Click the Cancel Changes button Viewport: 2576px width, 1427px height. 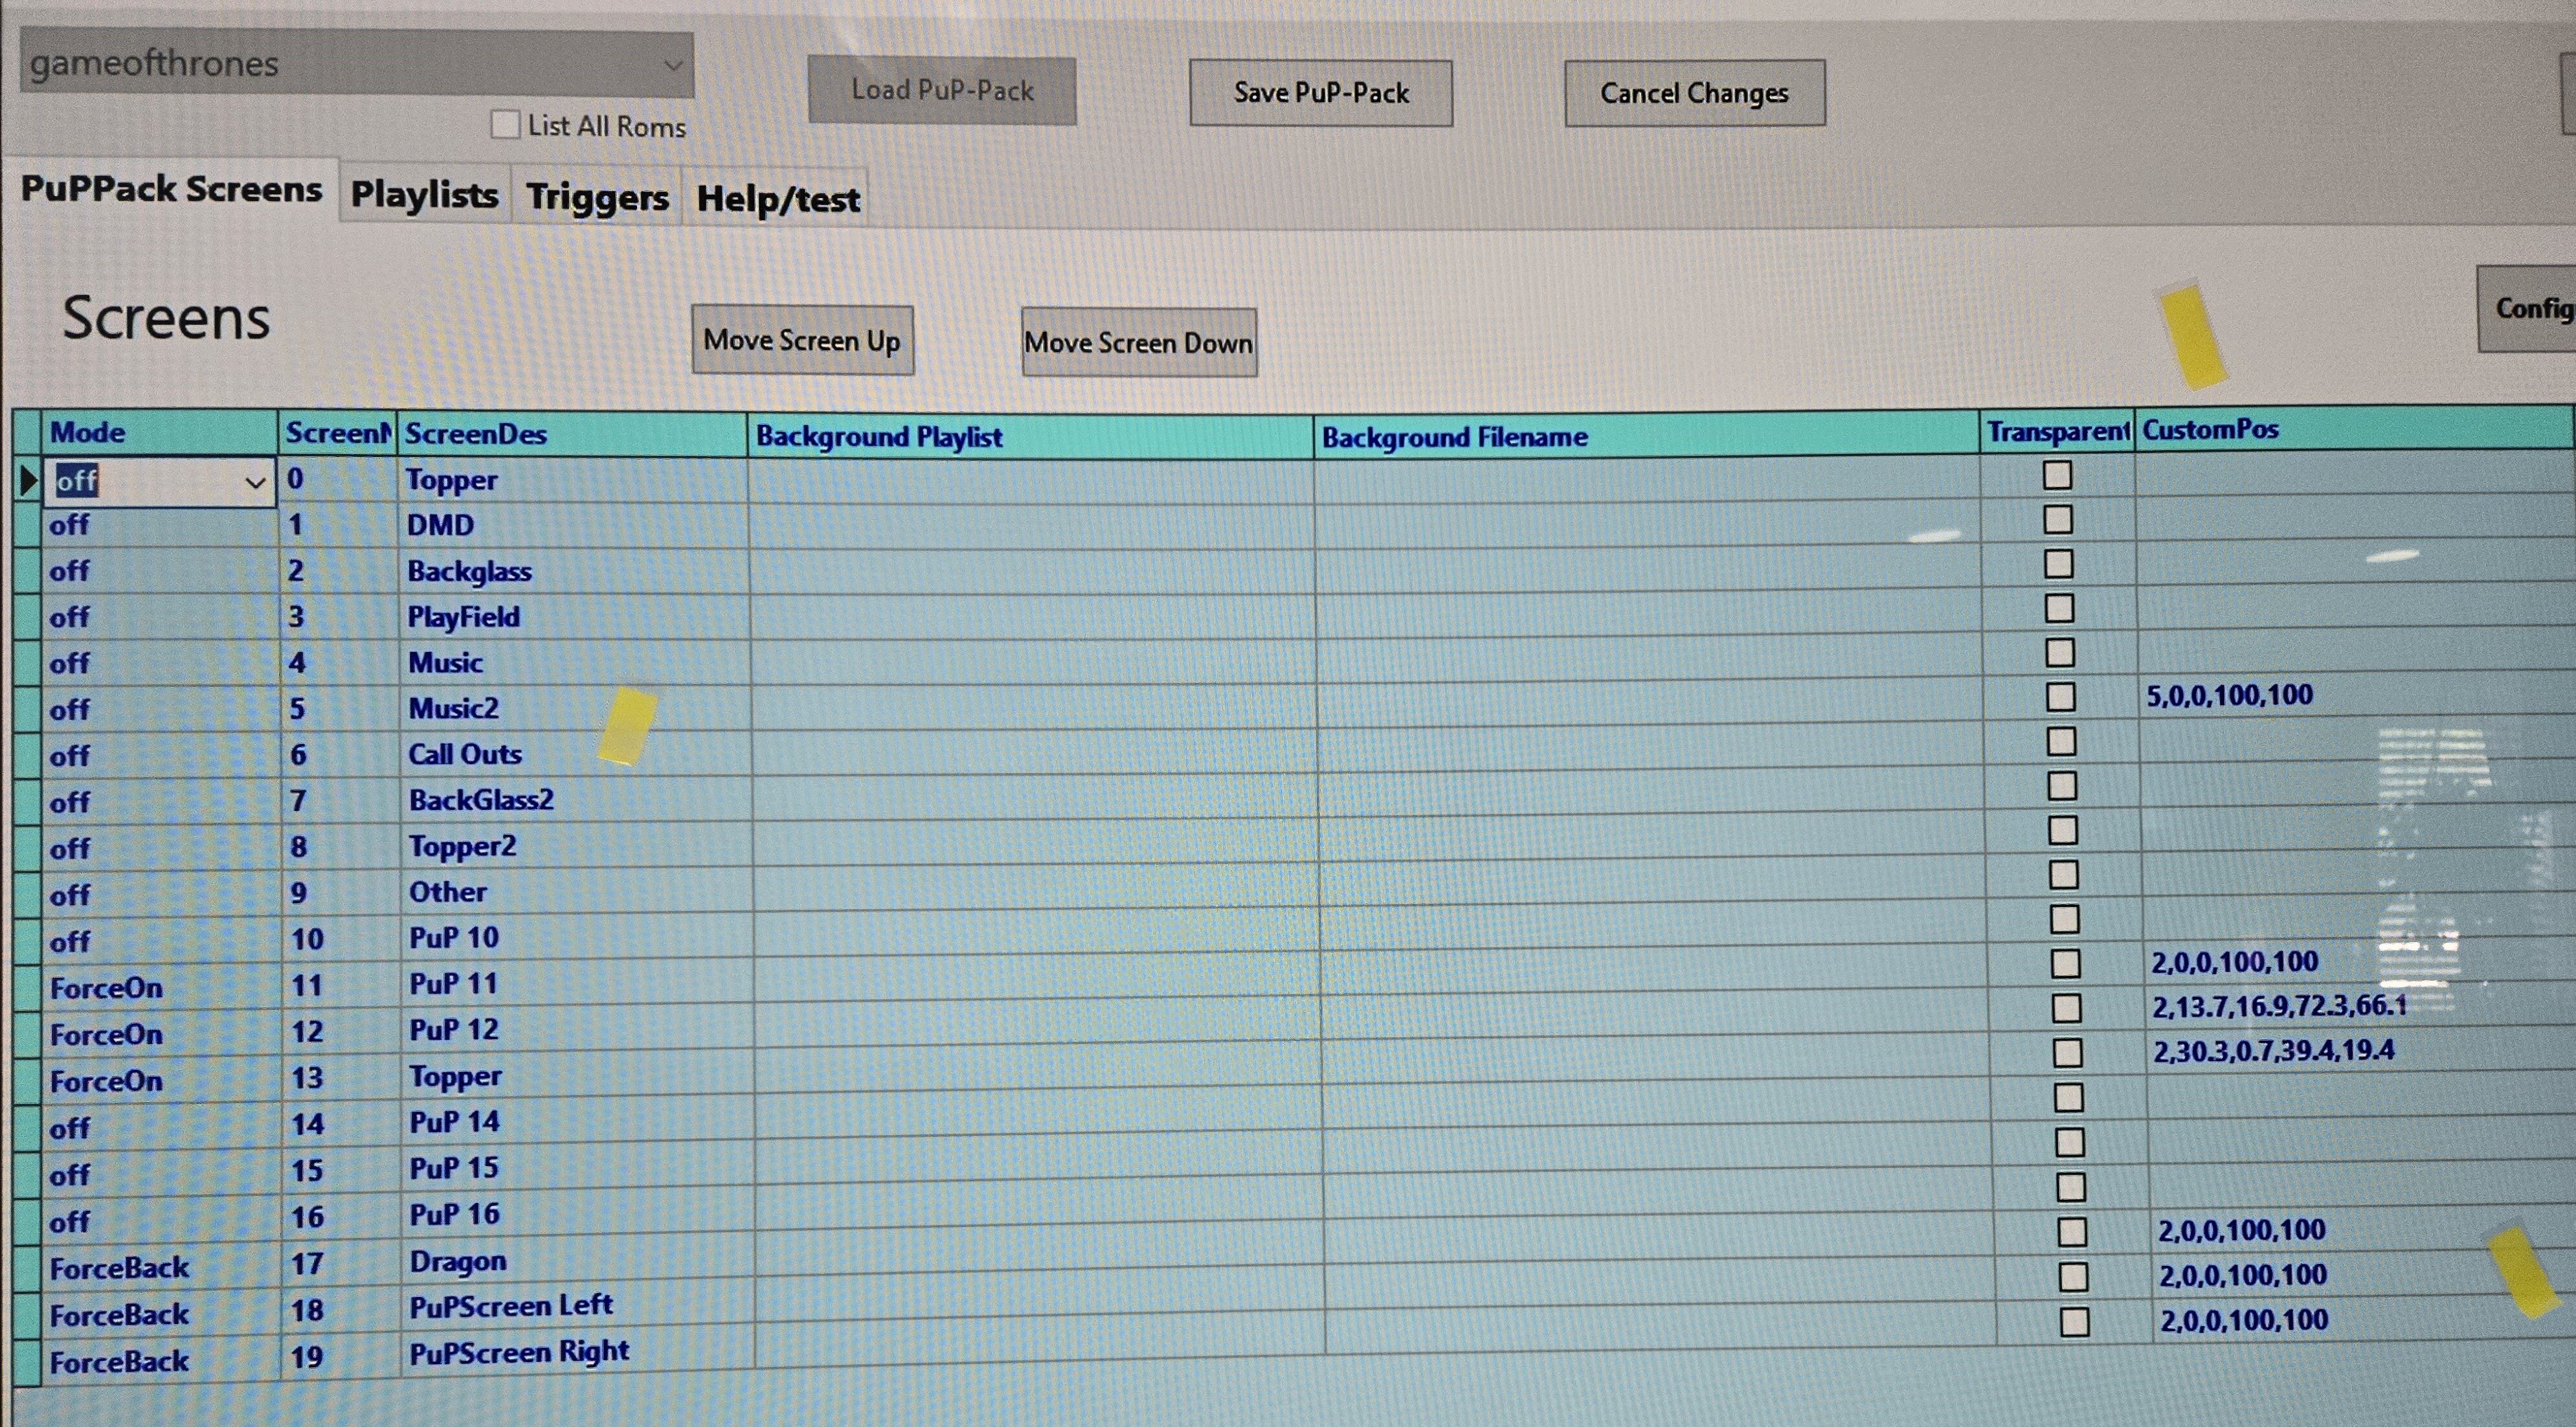1694,93
